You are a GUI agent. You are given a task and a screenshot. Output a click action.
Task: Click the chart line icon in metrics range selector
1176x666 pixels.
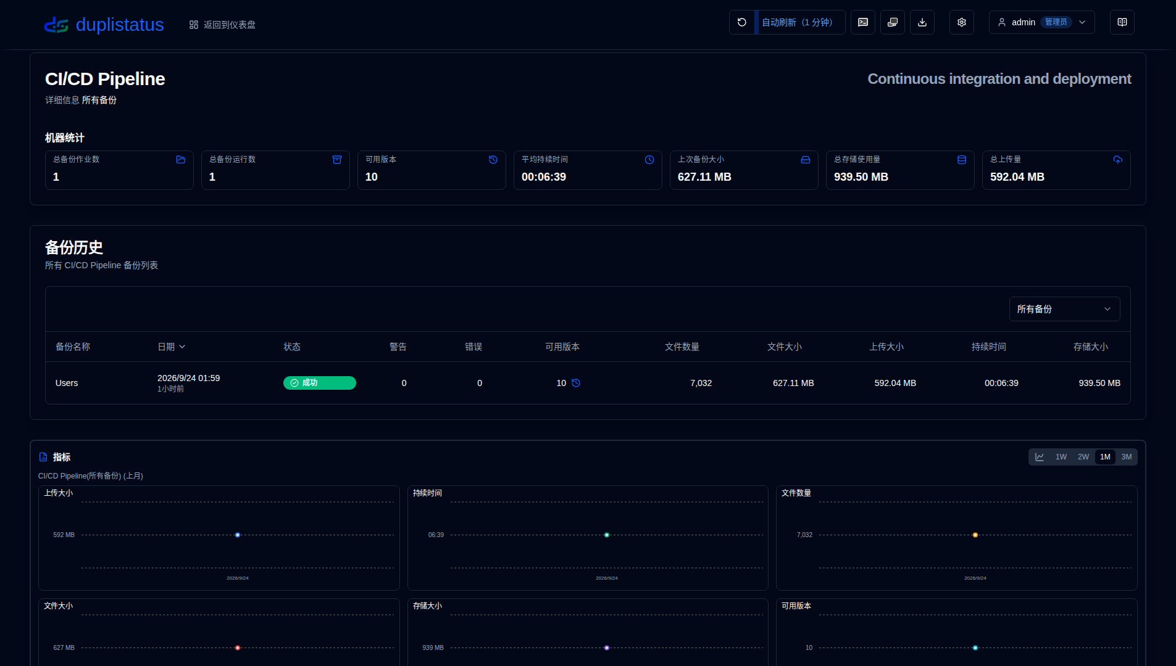point(1040,457)
